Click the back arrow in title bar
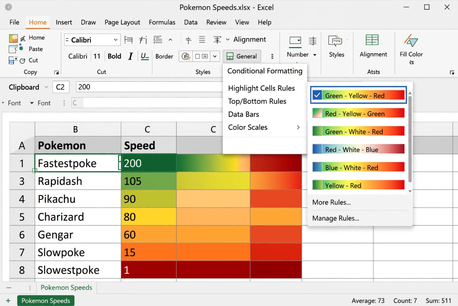 [8, 7]
